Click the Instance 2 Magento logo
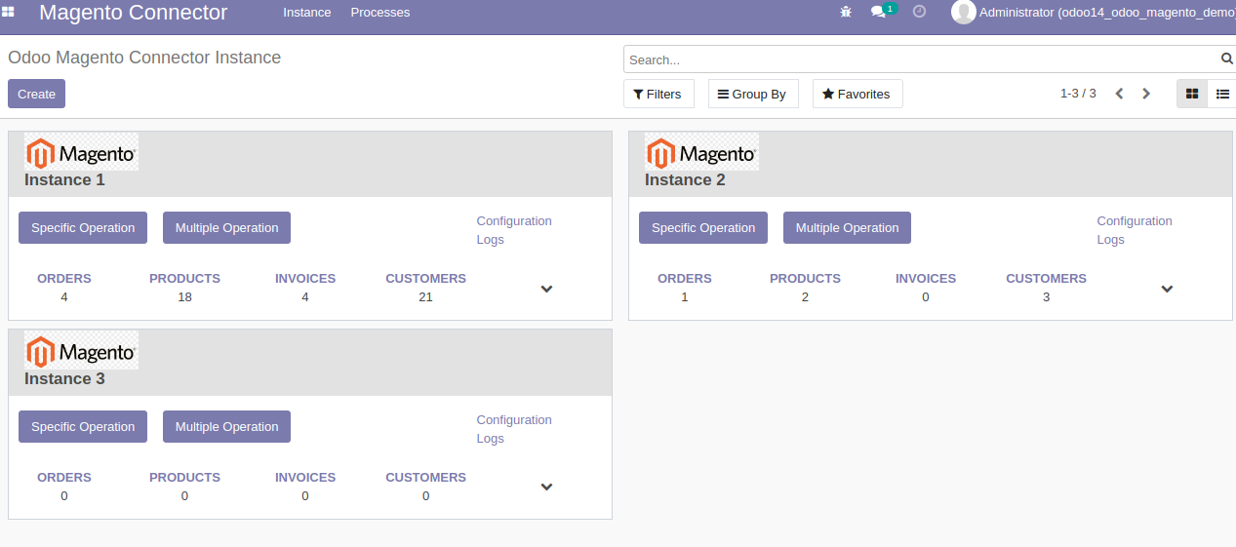Screen dimensions: 1236x547 pyautogui.click(x=701, y=152)
